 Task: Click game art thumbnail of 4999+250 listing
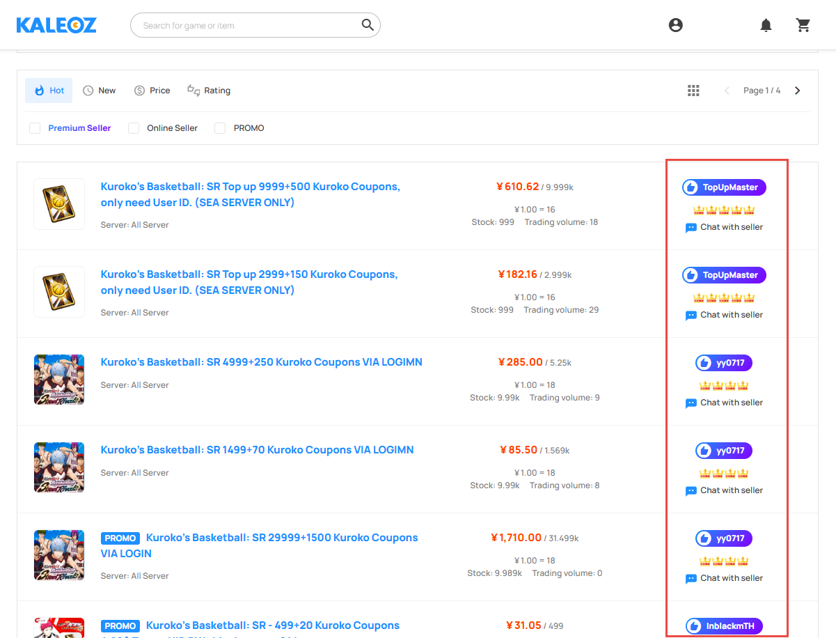[x=59, y=380]
